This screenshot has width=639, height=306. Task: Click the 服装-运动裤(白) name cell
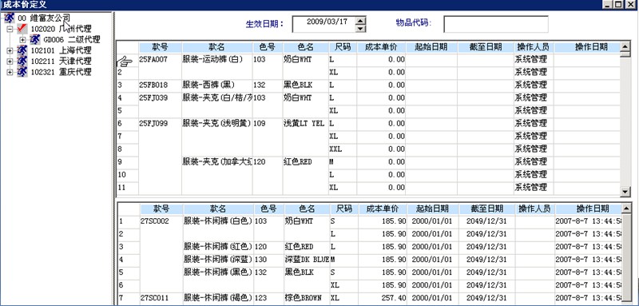tap(217, 59)
